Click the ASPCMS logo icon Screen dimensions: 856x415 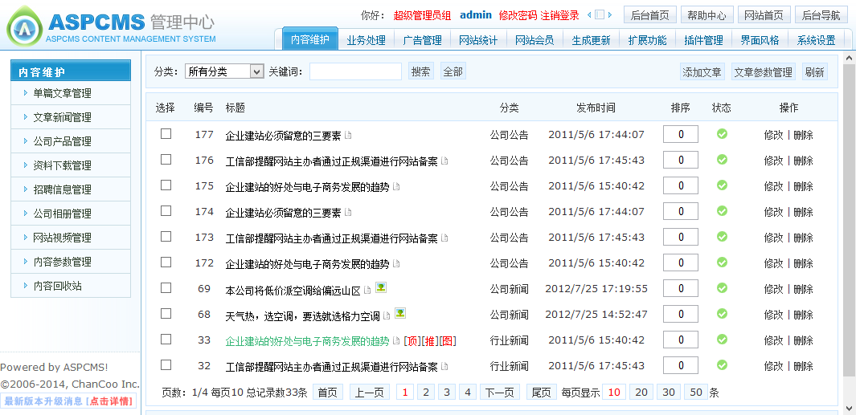[24, 28]
